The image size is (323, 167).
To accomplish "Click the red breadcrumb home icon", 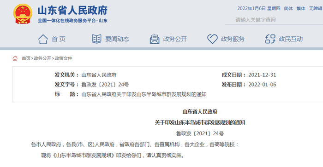I will (15, 58).
